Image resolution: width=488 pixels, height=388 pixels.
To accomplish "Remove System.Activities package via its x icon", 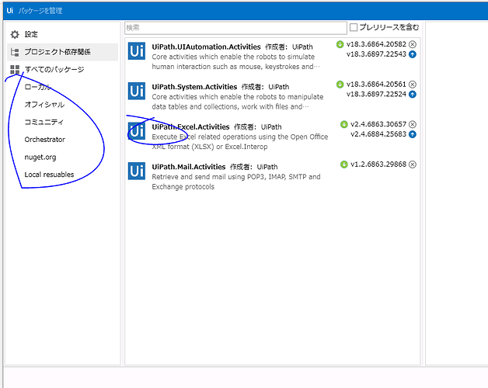I will pos(413,85).
